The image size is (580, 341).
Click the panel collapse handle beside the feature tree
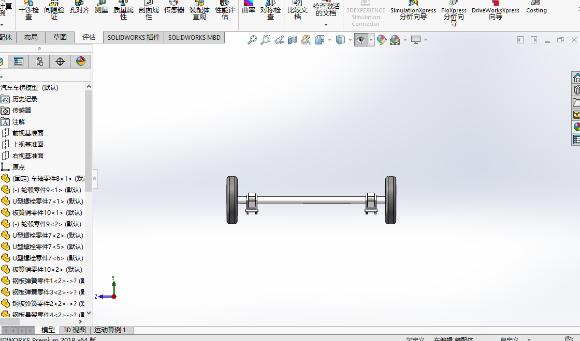[95, 179]
